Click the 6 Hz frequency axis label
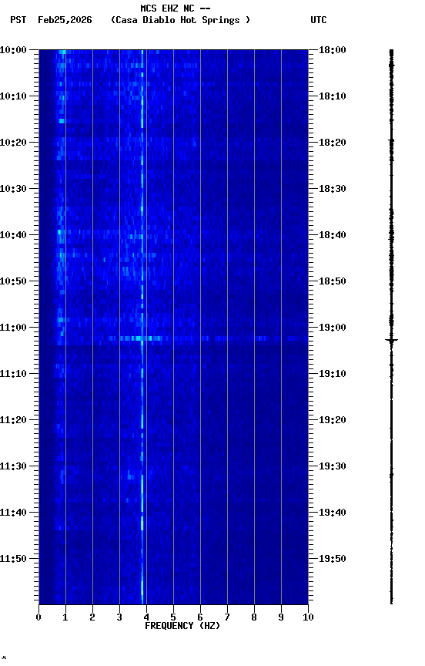The height and width of the screenshot is (666, 425). [x=200, y=617]
